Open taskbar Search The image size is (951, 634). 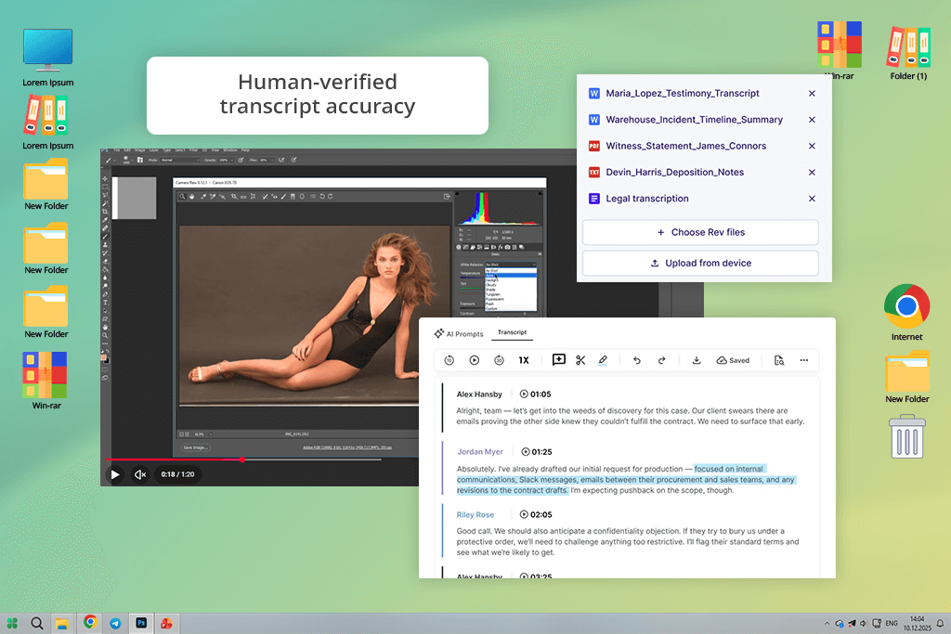37,623
